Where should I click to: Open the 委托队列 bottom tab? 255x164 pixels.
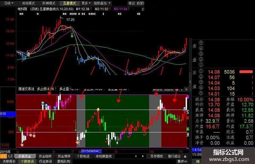(x=64, y=161)
